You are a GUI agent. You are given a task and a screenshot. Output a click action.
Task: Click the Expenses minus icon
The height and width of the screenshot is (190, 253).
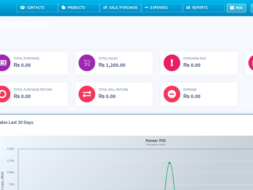(x=146, y=7)
